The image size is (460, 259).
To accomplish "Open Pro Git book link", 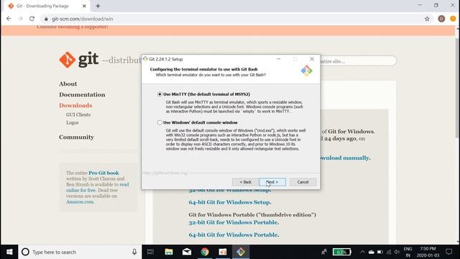I will [x=103, y=173].
